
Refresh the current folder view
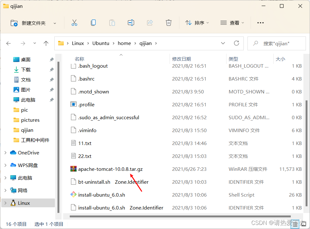coord(237,43)
